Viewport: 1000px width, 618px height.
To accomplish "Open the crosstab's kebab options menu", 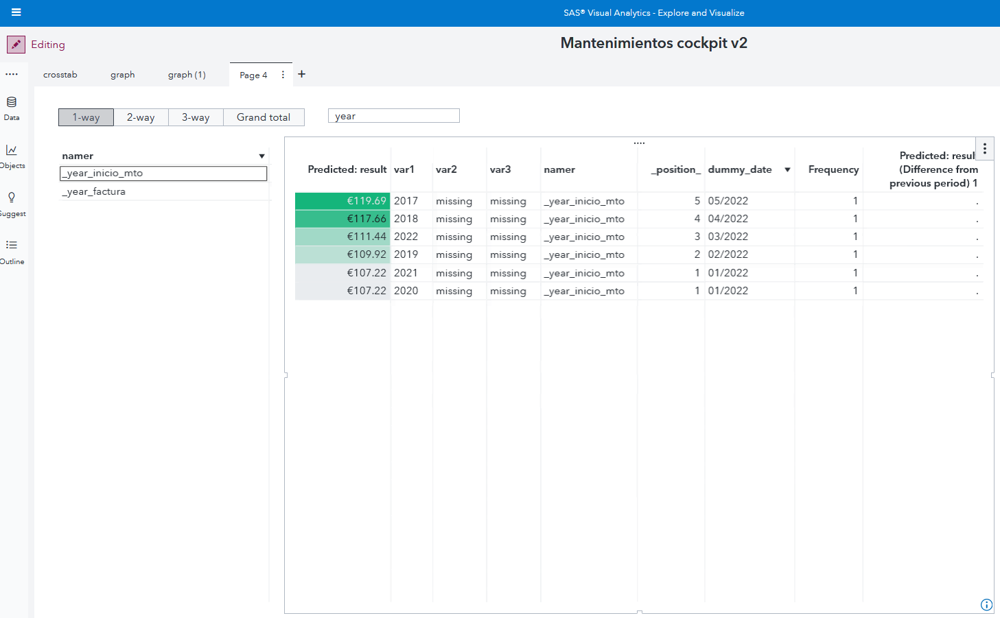I will tap(985, 148).
